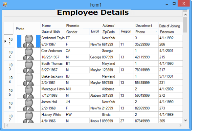Click photo of Booth Thomas
The width and height of the screenshot is (220, 131).
29,67
